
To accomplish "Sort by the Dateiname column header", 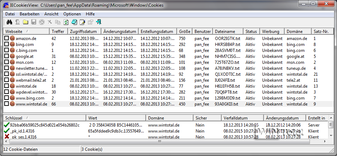I will click(228, 32).
